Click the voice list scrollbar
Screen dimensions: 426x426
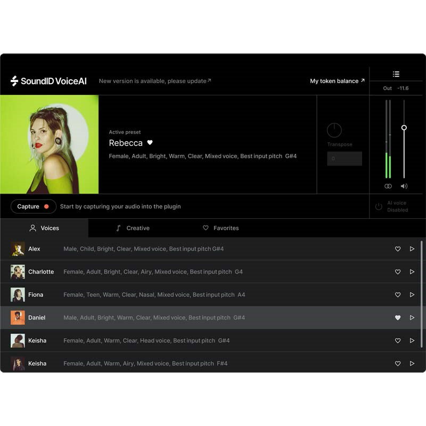point(422,294)
